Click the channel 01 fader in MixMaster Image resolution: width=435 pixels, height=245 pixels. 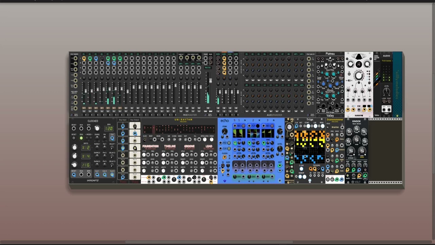tap(86, 91)
